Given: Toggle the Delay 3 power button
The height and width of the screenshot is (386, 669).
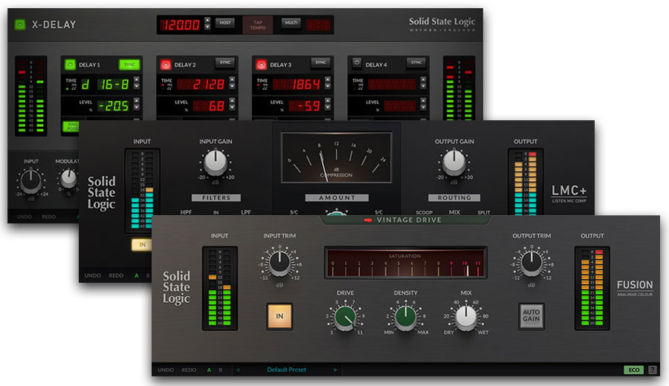Looking at the screenshot, I should (x=261, y=65).
